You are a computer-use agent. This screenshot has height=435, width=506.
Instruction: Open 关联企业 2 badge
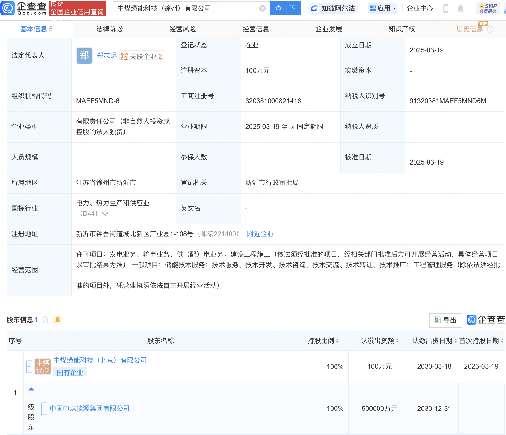point(142,56)
